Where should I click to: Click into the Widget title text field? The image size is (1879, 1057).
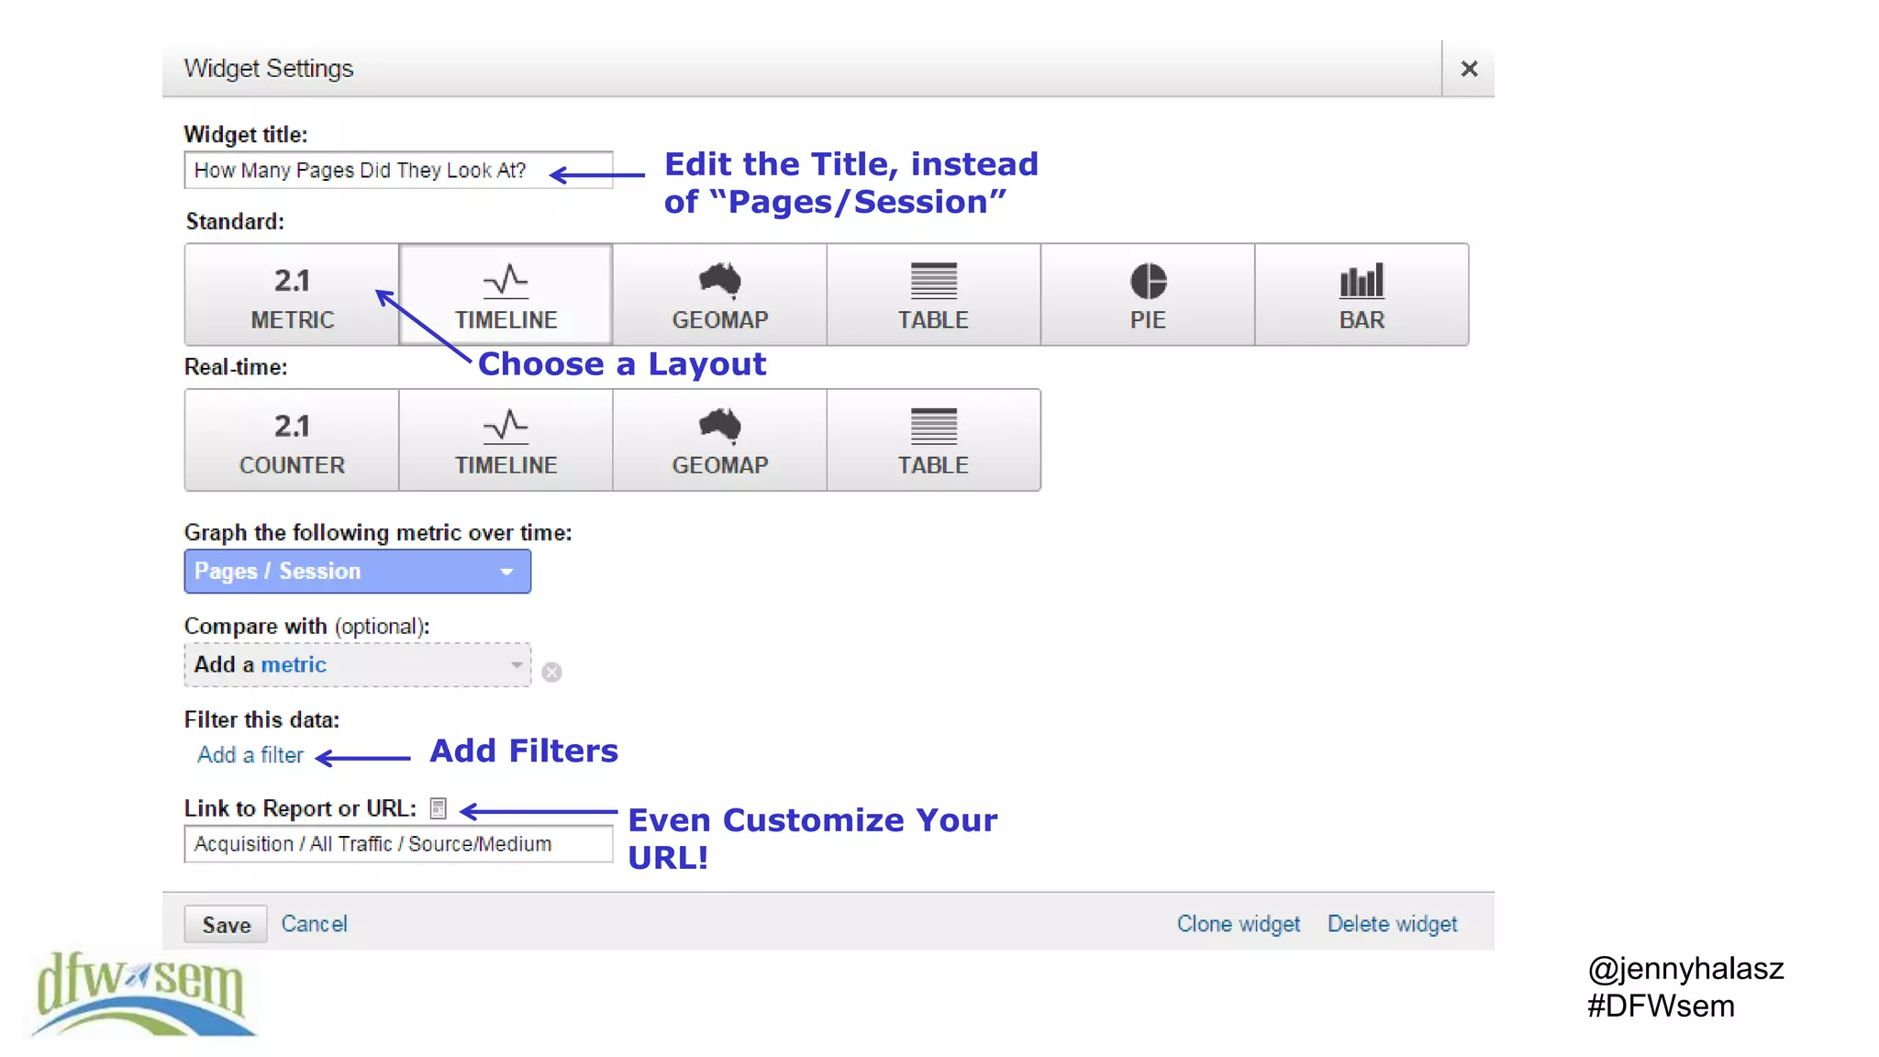(x=398, y=171)
